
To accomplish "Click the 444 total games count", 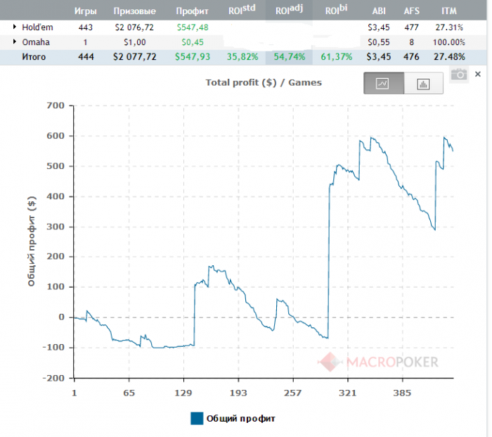I will point(86,57).
